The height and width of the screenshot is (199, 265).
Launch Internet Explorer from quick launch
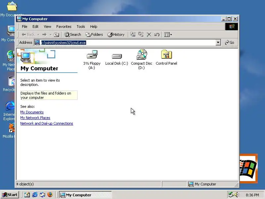point(35,195)
